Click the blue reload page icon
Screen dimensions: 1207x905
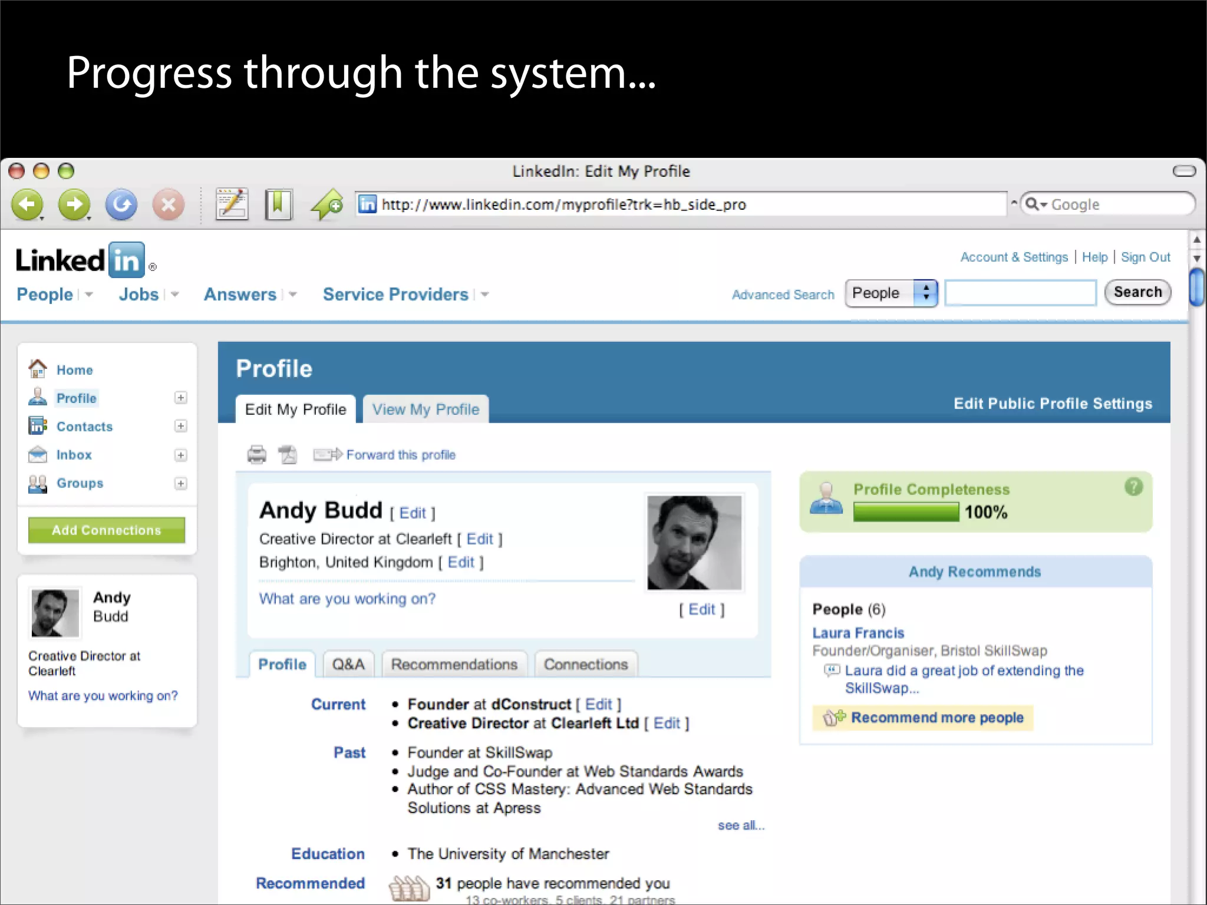pos(121,205)
